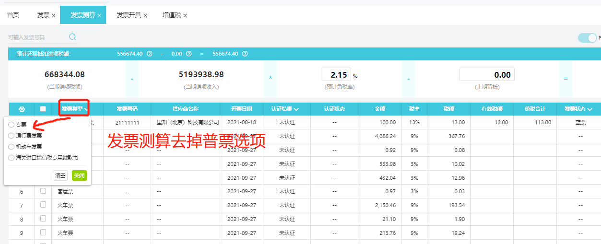Image resolution: width=601 pixels, height=244 pixels.
Task: Click amount cell 213.76
Action: [x=380, y=233]
